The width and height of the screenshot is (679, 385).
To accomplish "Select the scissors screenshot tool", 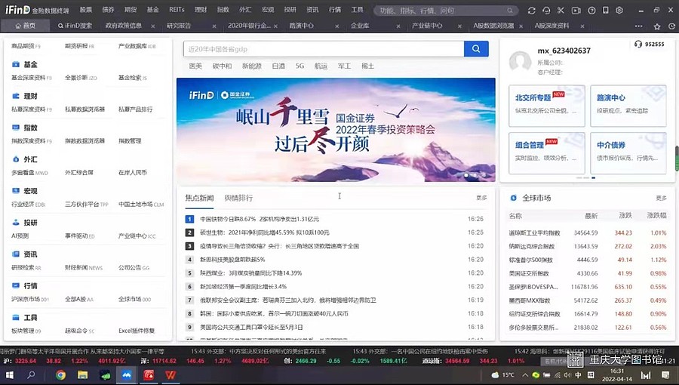I will coord(561,11).
